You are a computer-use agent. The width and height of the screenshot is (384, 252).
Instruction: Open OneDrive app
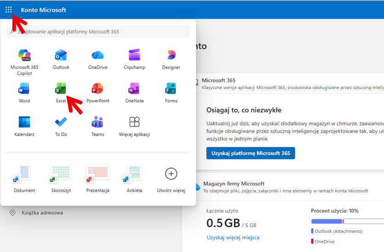point(97,59)
